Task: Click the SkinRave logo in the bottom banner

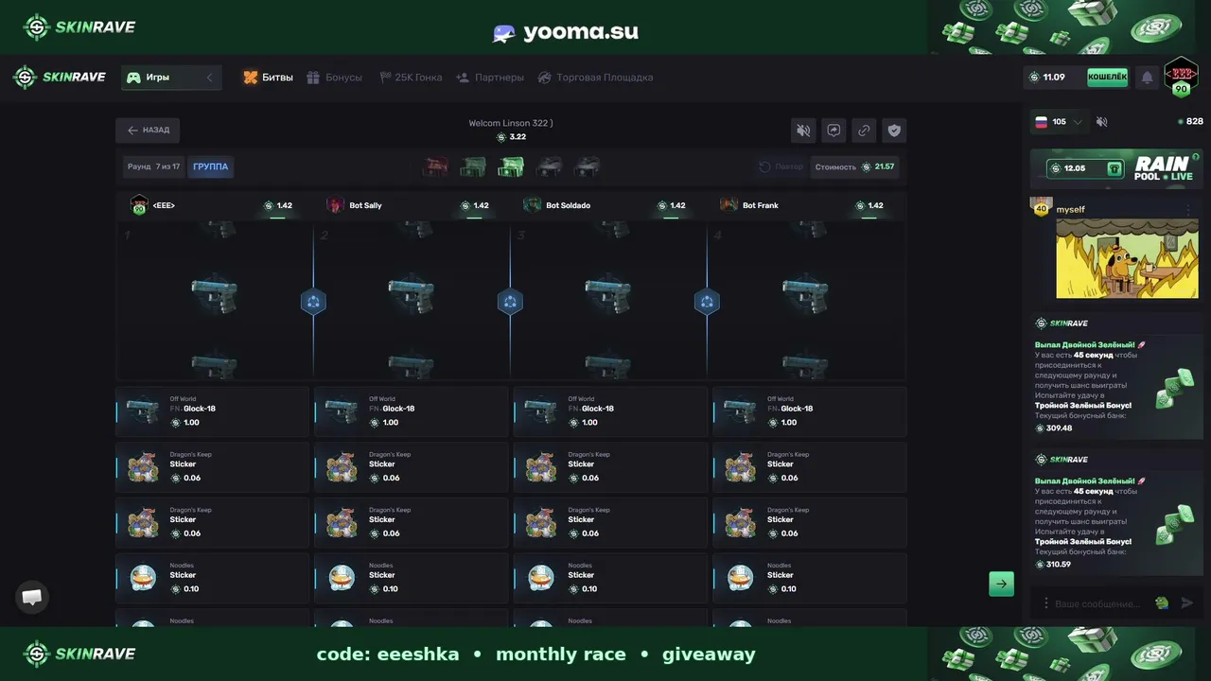Action: tap(79, 654)
